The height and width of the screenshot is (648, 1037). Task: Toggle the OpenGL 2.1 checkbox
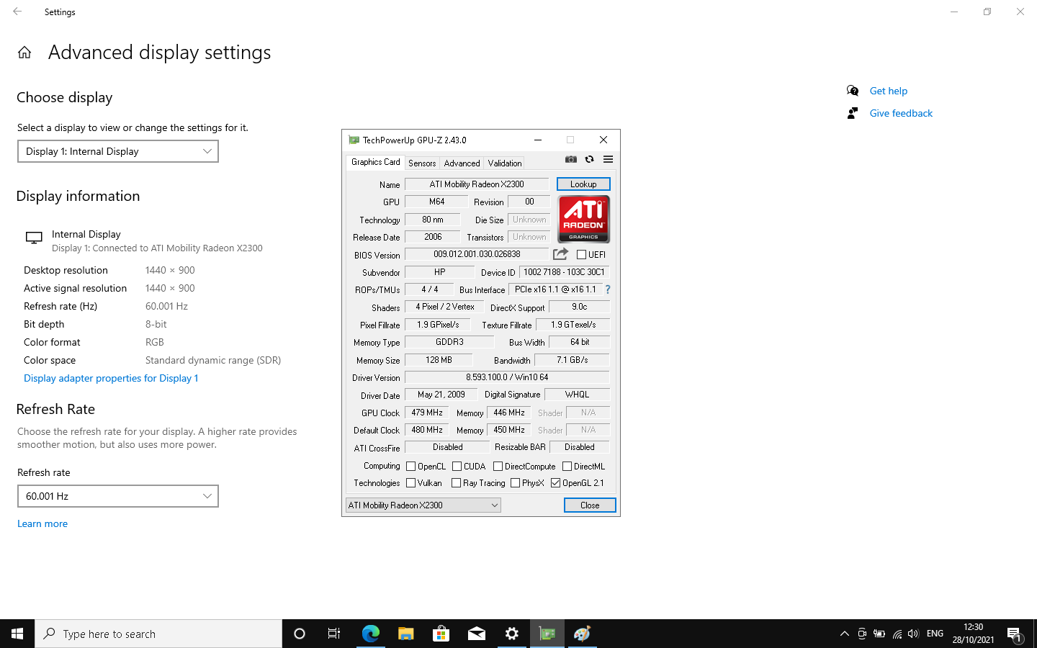tap(555, 483)
